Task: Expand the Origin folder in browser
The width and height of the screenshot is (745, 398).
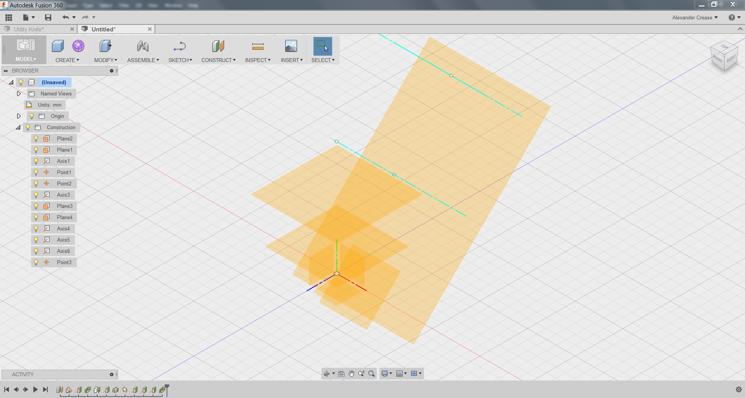Action: 19,116
